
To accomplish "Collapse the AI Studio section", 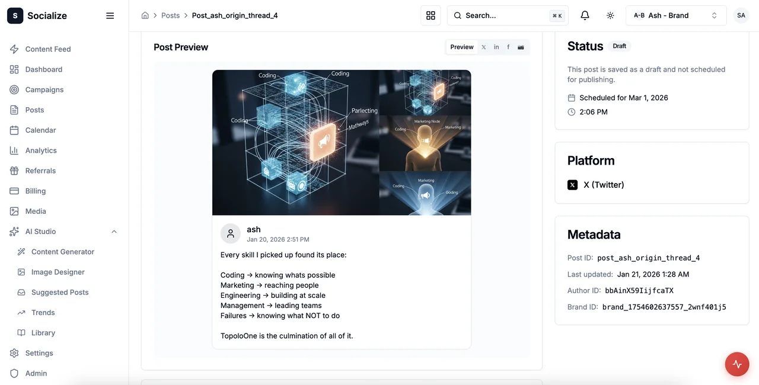I will [x=114, y=231].
